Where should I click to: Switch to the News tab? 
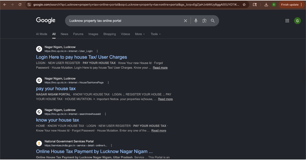64,34
